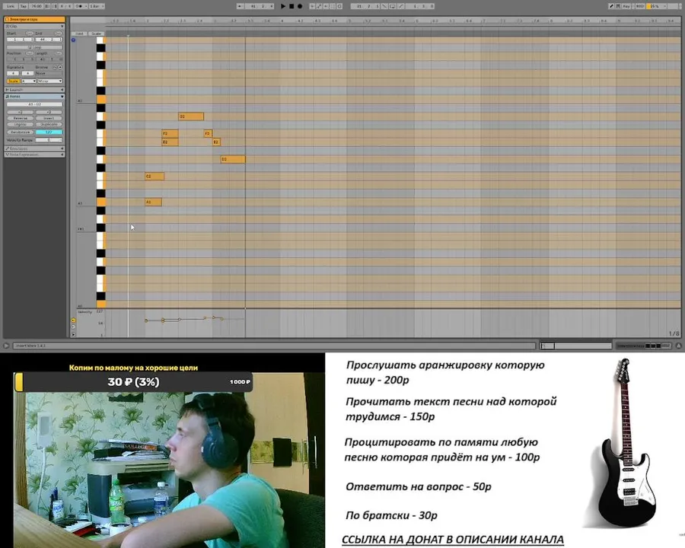The height and width of the screenshot is (548, 685).
Task: Toggle the Automation Arm icon
Action: [x=319, y=6]
